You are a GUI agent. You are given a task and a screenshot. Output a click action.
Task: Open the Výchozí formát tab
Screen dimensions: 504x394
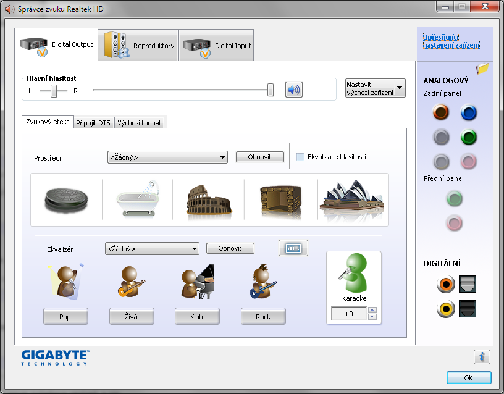tap(140, 123)
